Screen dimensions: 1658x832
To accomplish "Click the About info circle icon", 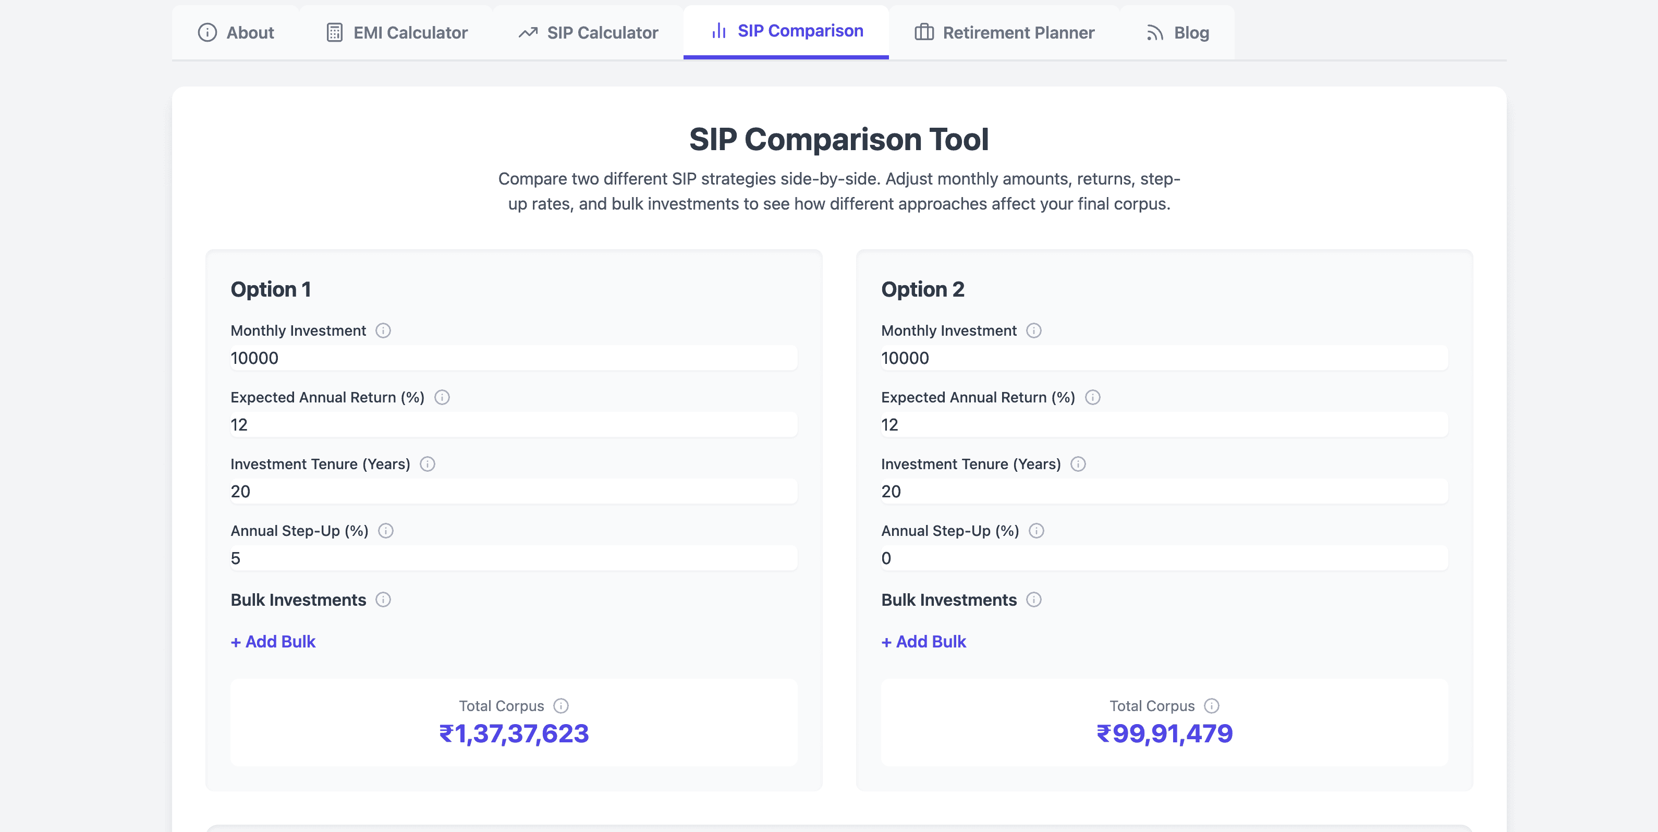I will 208,32.
